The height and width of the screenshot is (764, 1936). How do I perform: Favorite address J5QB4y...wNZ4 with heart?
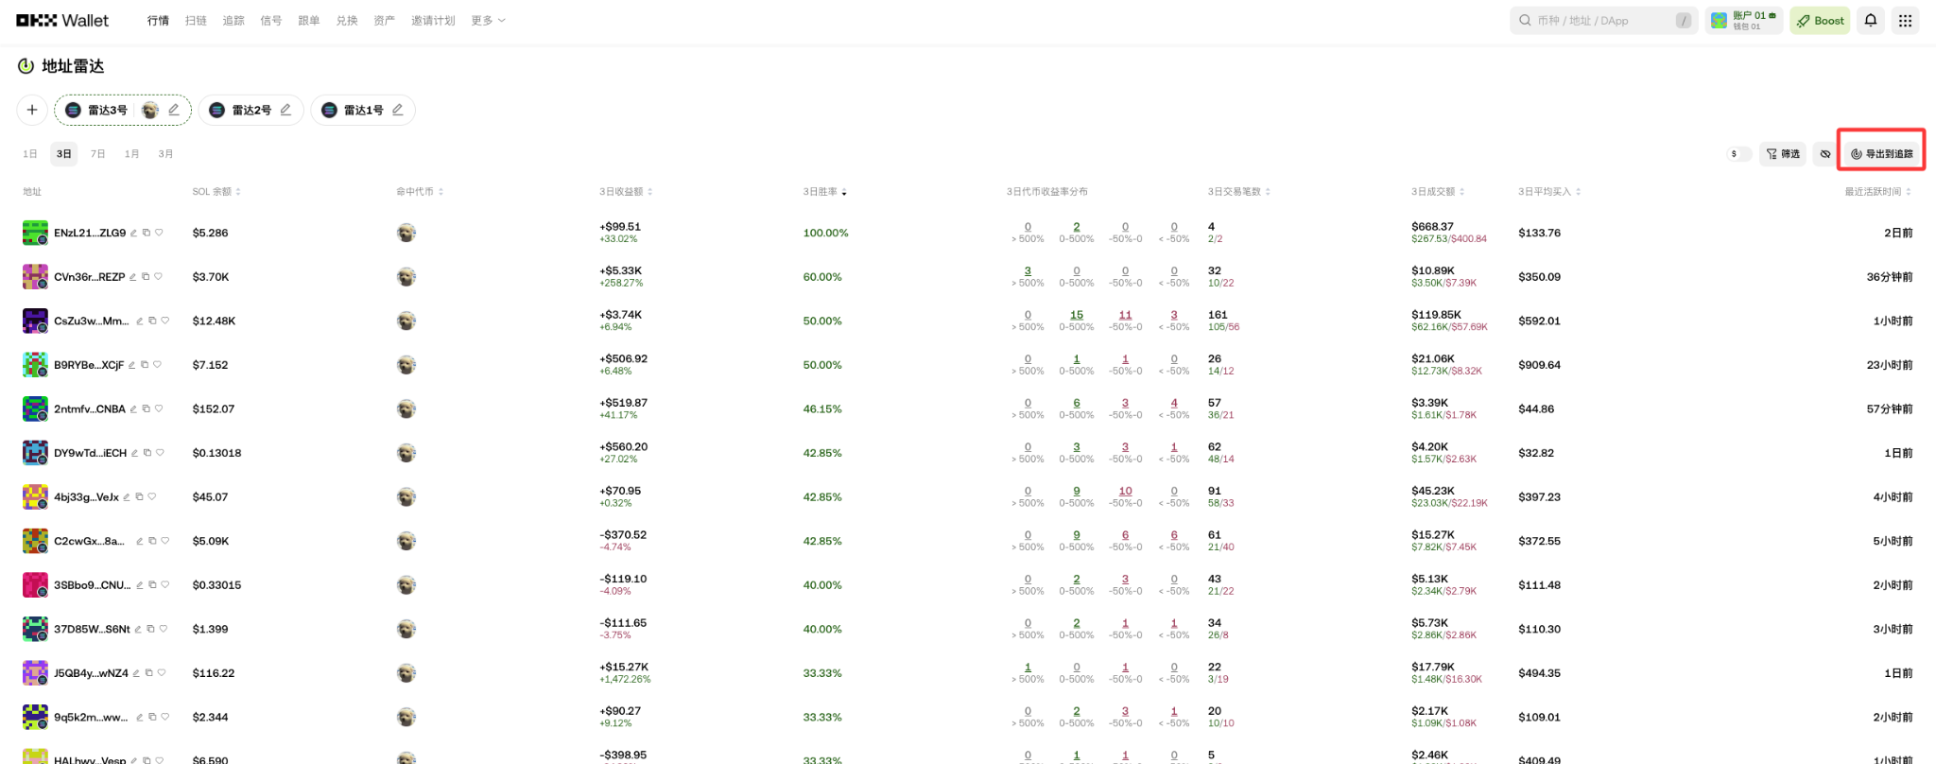pyautogui.click(x=162, y=673)
